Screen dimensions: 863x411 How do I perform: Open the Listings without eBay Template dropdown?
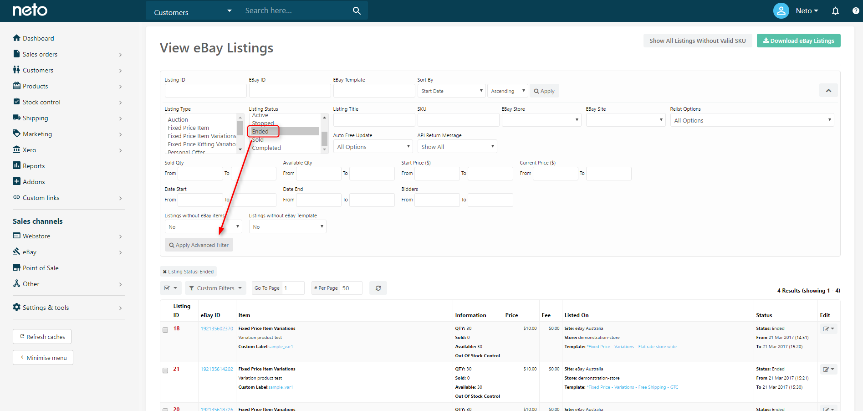pos(287,226)
